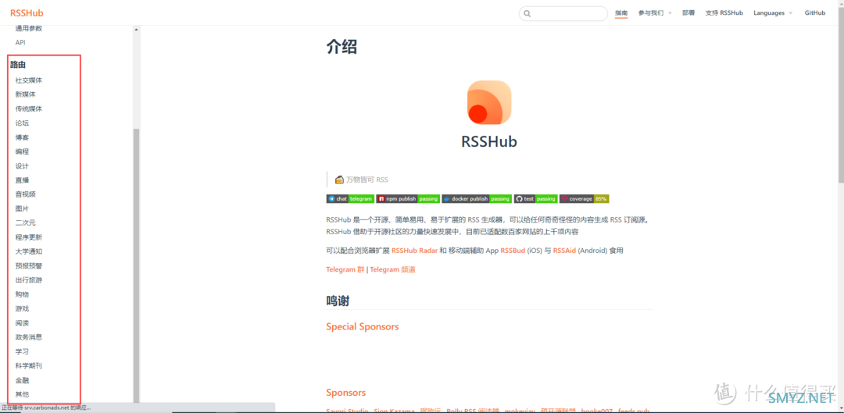Screen dimensions: 844x413
Task: Open the GitHub test passing badge
Action: 535,198
